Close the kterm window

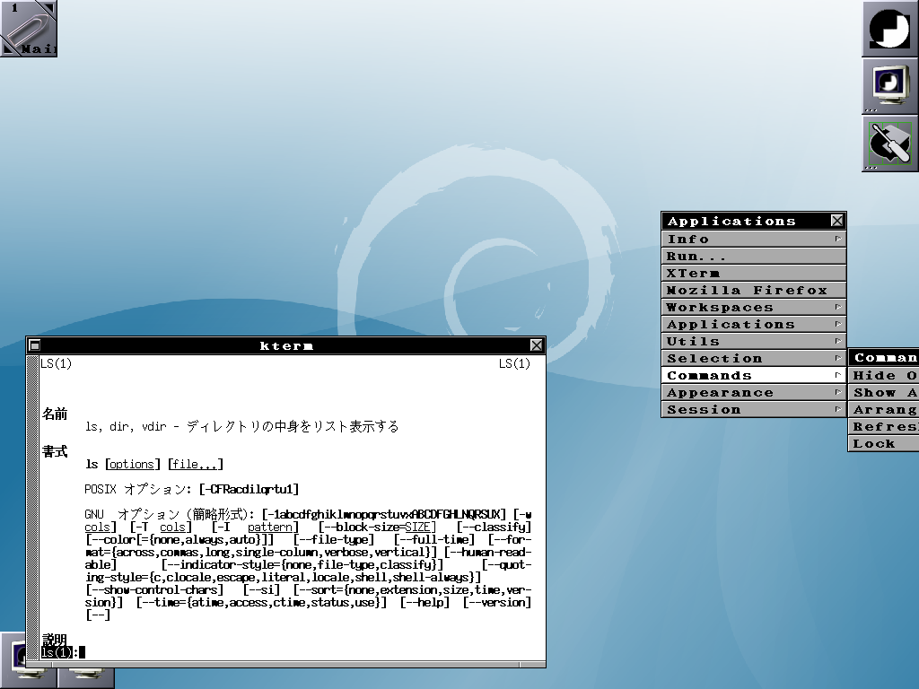click(x=537, y=345)
